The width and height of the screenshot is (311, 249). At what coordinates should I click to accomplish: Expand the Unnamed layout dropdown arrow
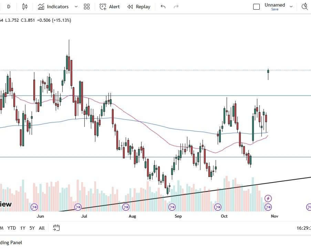click(291, 7)
